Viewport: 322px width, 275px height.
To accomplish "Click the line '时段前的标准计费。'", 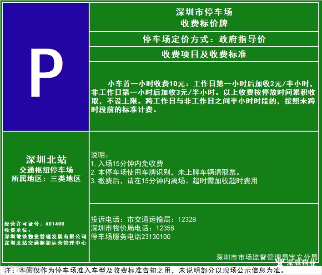I will [x=124, y=109].
